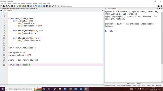Open the Run menu
Screen dimensions: 163x91
[19, 4]
